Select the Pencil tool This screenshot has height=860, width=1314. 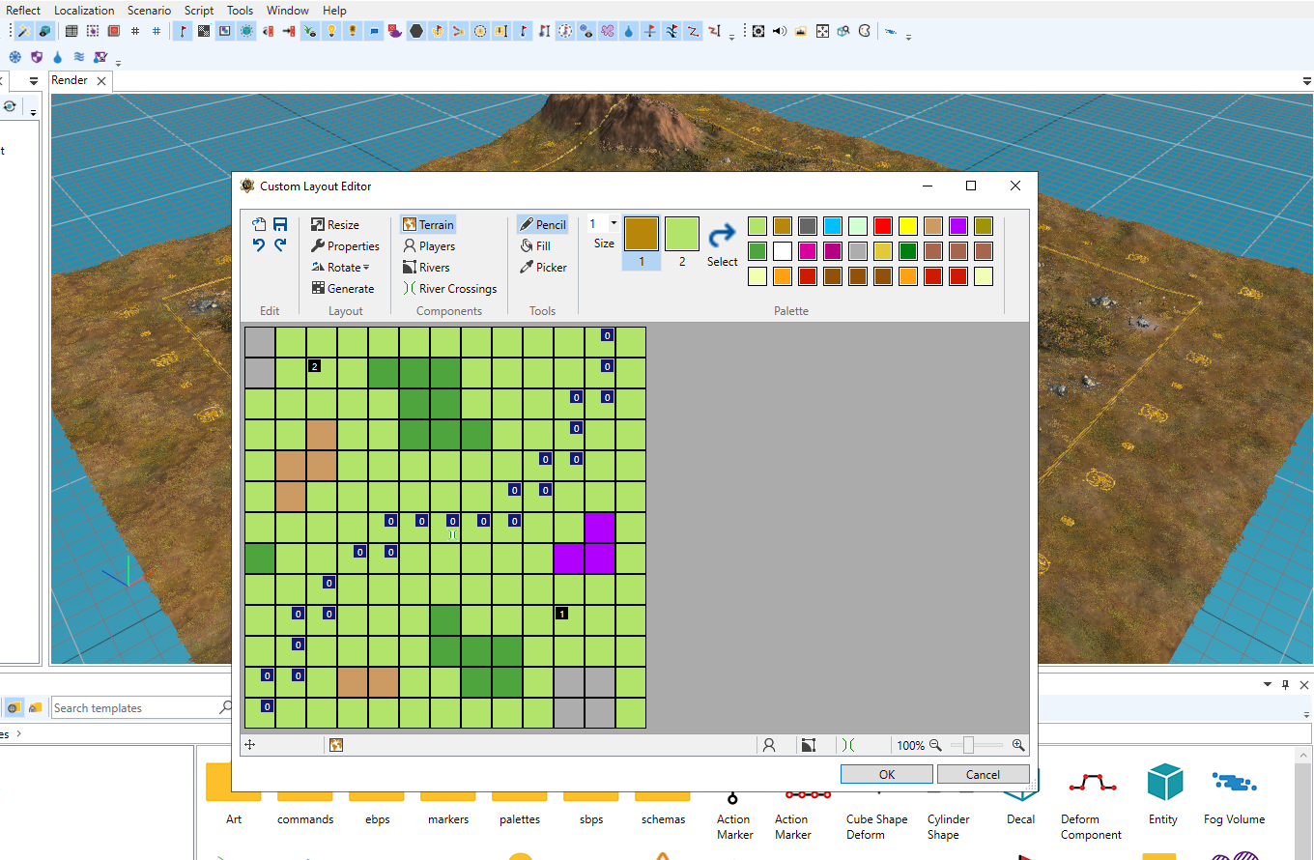point(542,224)
